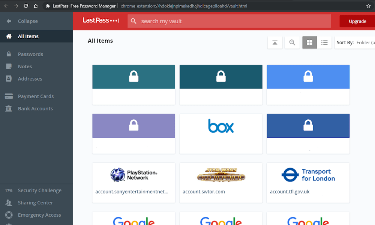
Task: Open the Star Wars Old Republic item
Action: point(221,183)
